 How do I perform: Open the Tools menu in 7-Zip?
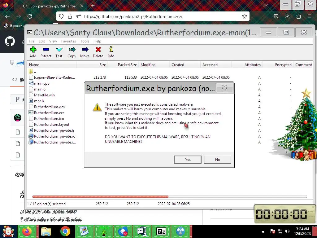click(x=85, y=41)
